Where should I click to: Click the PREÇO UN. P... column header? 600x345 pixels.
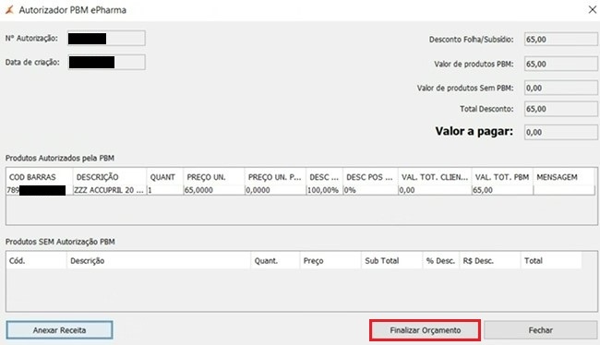click(275, 177)
